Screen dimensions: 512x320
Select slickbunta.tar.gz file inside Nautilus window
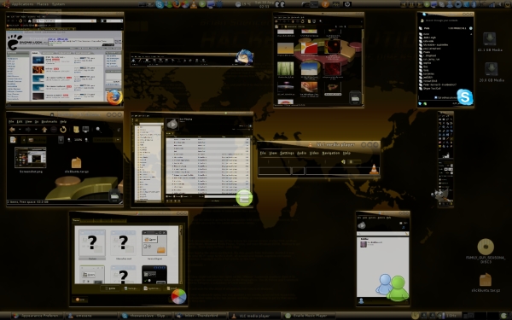click(76, 163)
